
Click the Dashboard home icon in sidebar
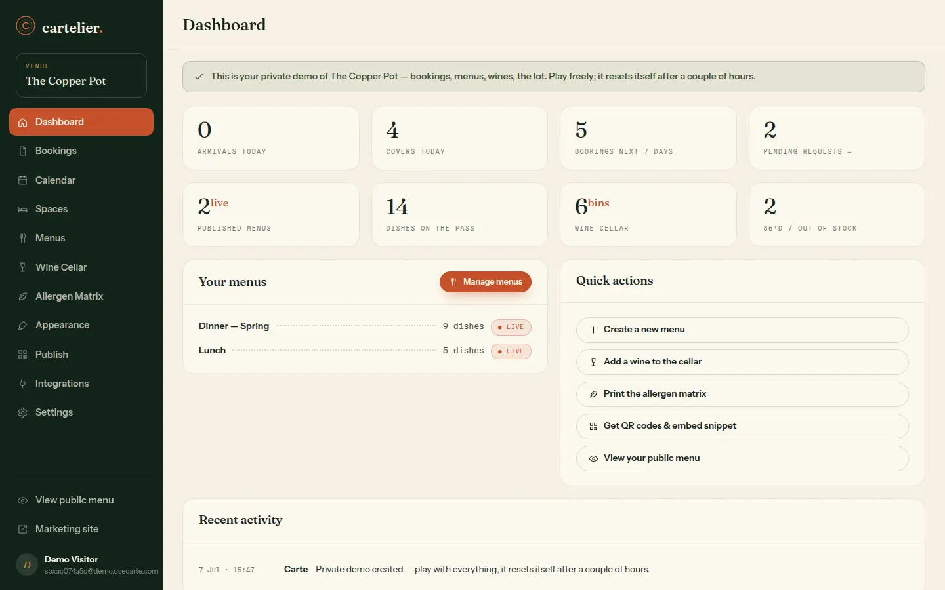(23, 123)
